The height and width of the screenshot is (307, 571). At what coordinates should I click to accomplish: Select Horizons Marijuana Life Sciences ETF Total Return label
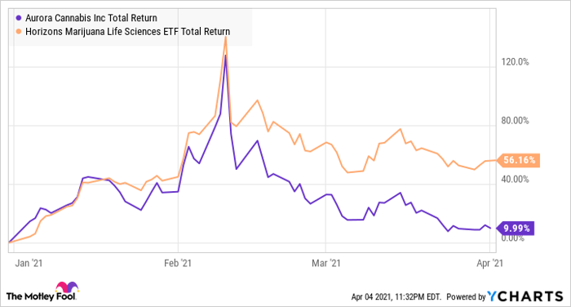pyautogui.click(x=128, y=32)
